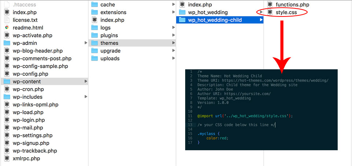Click the functions.php file icon
352x166 pixels.
pyautogui.click(x=269, y=4)
